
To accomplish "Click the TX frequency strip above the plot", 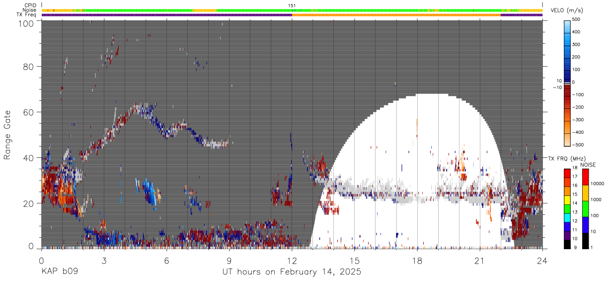I will click(292, 15).
